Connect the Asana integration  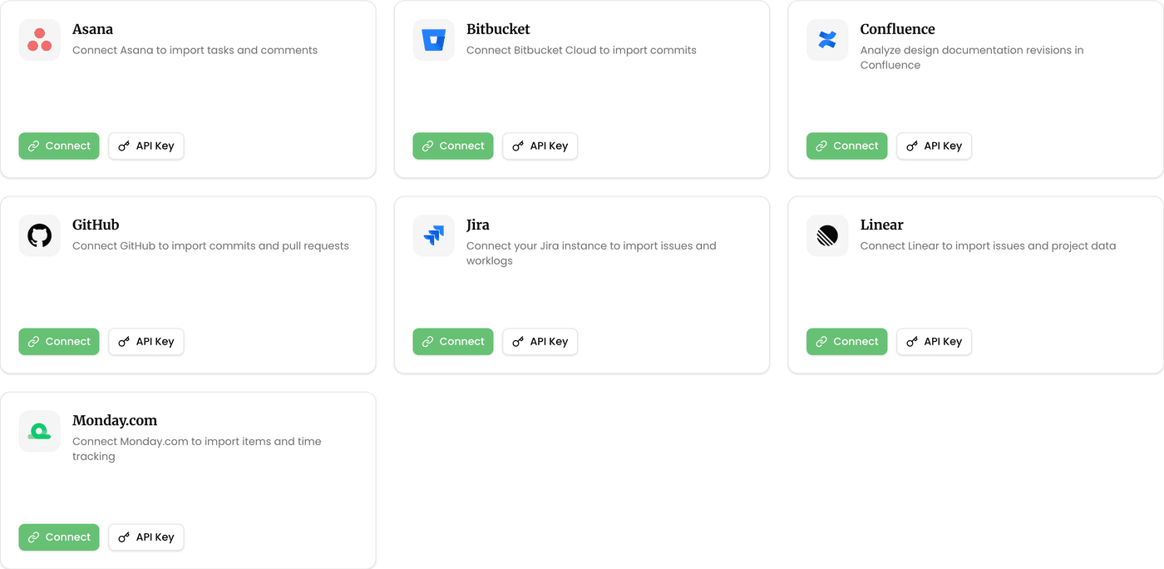point(59,146)
